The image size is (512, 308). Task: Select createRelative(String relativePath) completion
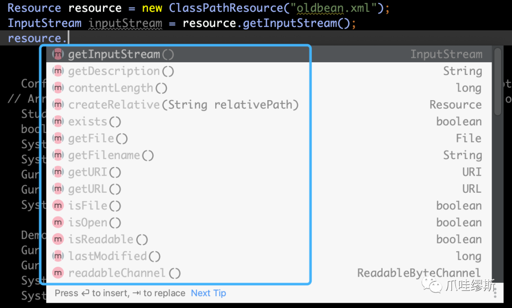click(183, 105)
